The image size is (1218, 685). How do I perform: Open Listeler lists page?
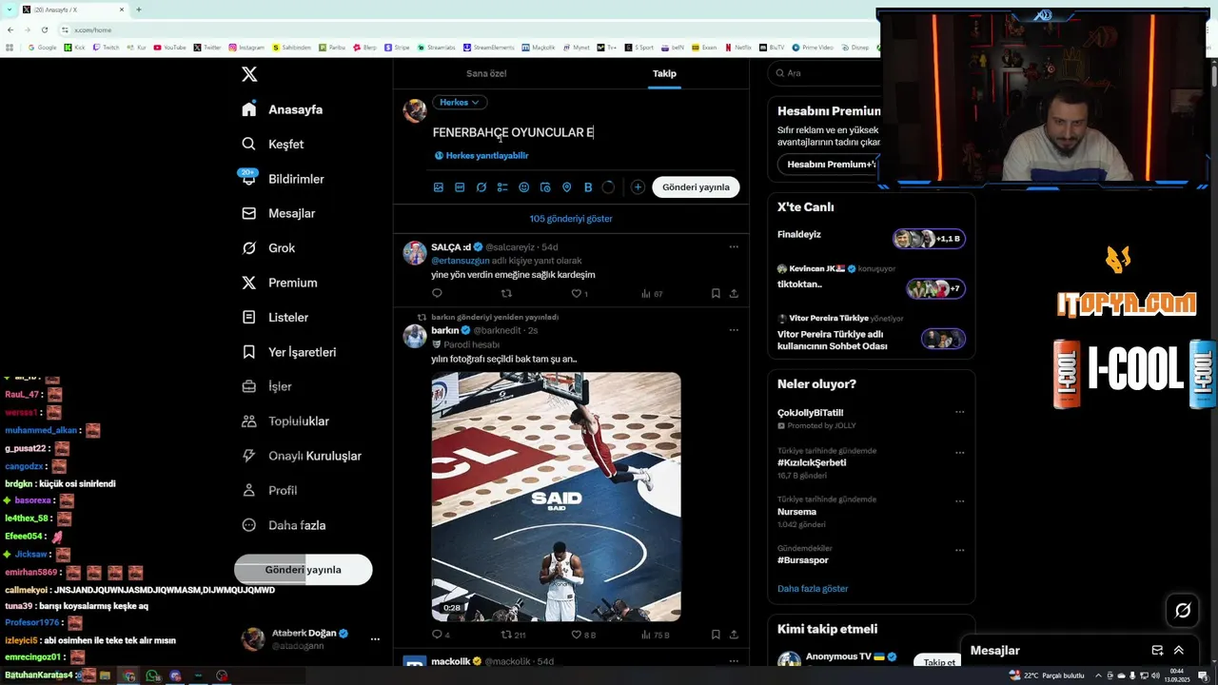coord(274,317)
